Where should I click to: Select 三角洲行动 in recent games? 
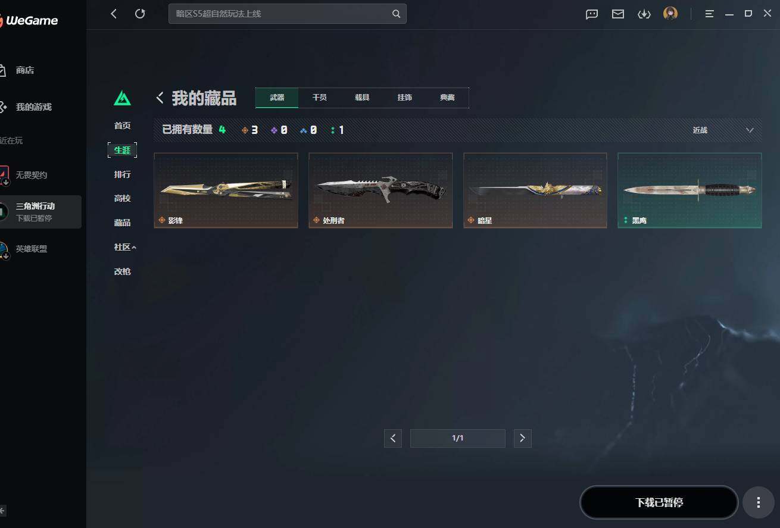[40, 212]
